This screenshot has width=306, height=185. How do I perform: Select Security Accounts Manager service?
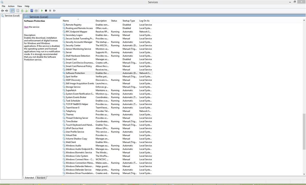coord(107,42)
